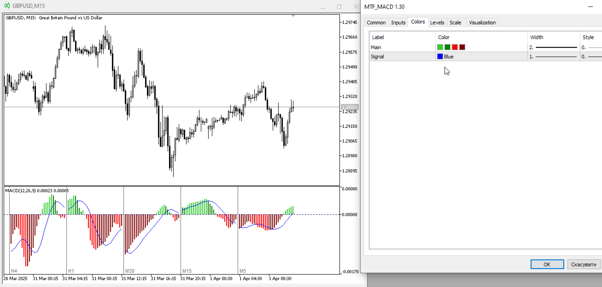The image size is (602, 287).
Task: Click the M5 timeframe label
Action: (x=243, y=271)
